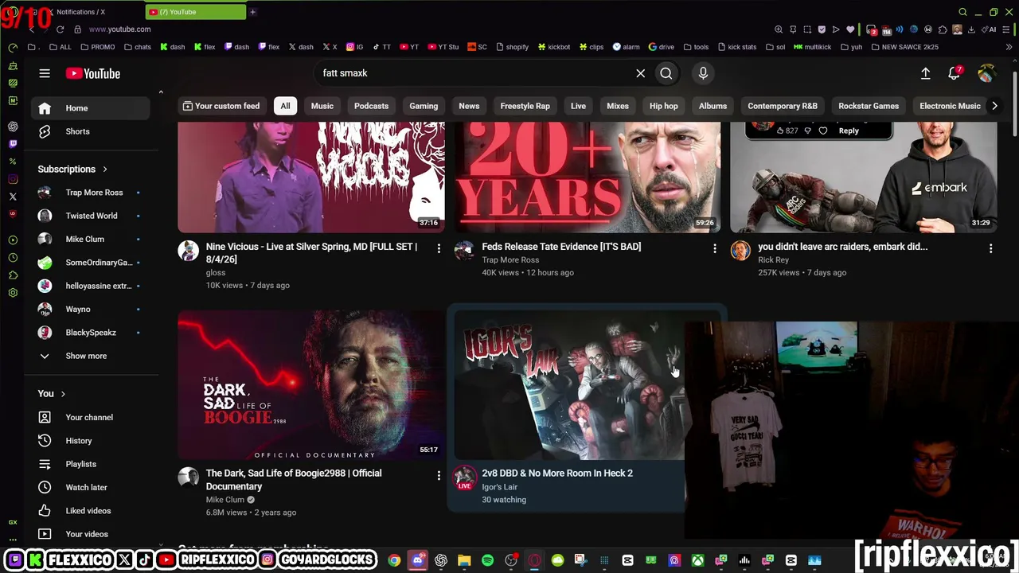
Task: Open Xbox app from the taskbar
Action: (x=697, y=560)
